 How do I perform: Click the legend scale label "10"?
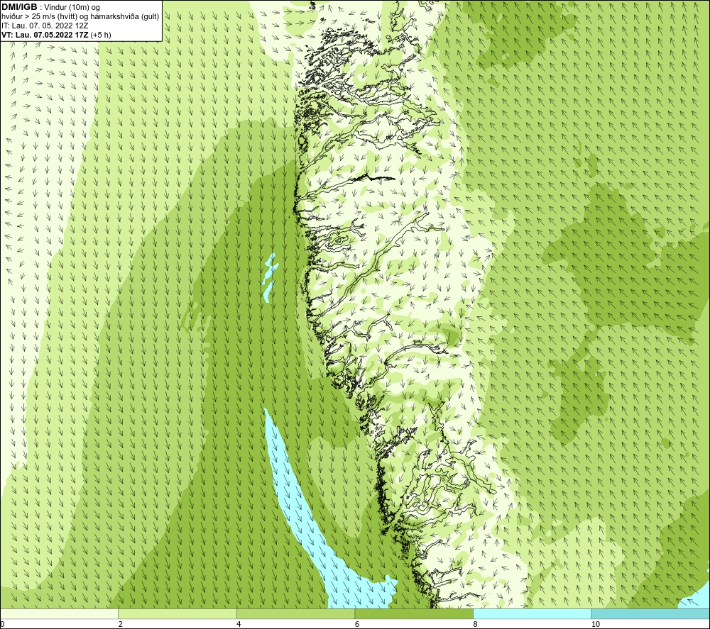click(x=596, y=625)
